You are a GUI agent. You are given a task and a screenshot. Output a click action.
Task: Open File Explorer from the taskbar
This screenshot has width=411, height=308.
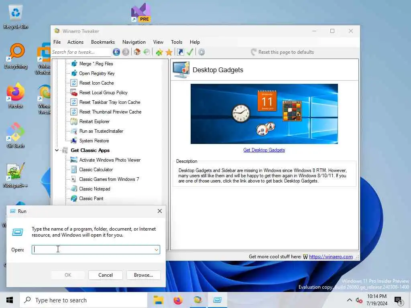158,300
